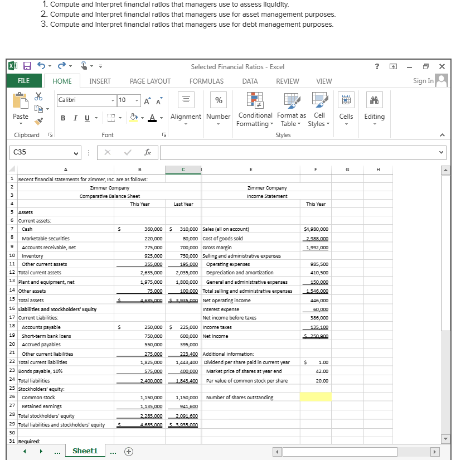Select the Sheet1 tab
This screenshot has width=456, height=460.
(85, 451)
